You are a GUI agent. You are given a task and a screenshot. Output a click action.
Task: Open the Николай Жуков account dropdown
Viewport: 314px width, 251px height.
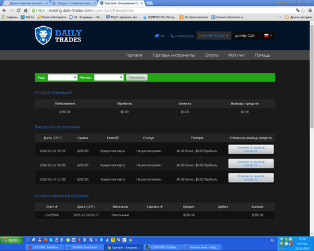[x=214, y=35]
